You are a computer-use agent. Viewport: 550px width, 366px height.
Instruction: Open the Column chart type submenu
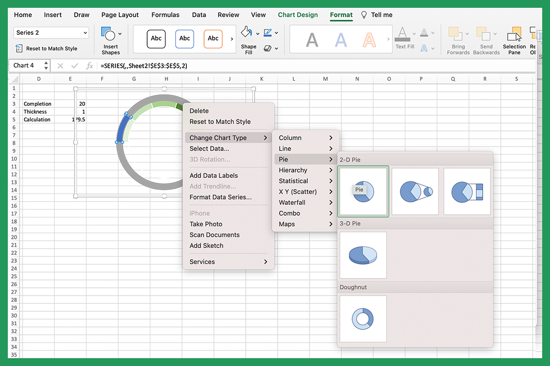(x=305, y=138)
